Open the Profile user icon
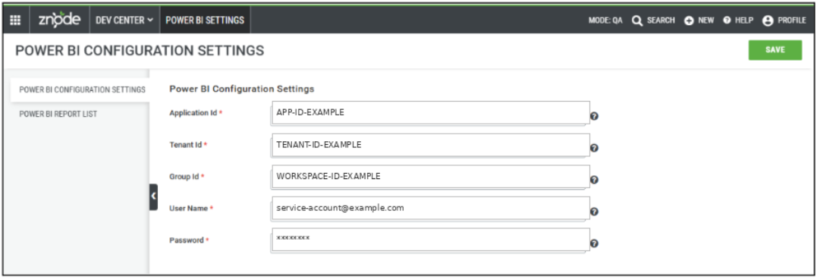 [768, 20]
